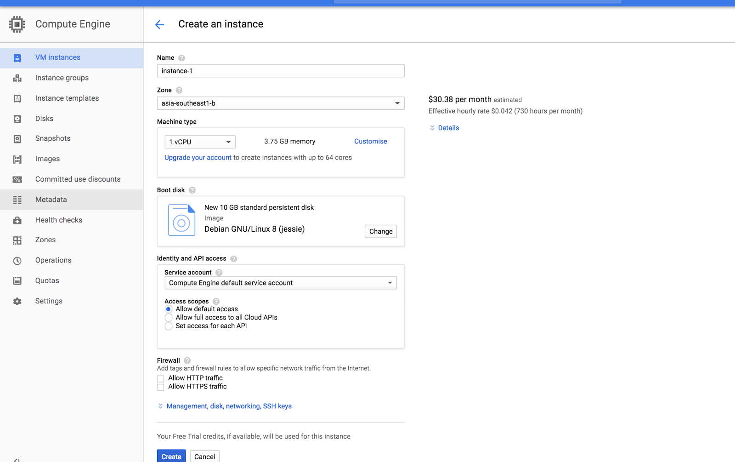Screen dimensions: 735x462
Task: Go back using the blue arrow
Action: coord(159,24)
